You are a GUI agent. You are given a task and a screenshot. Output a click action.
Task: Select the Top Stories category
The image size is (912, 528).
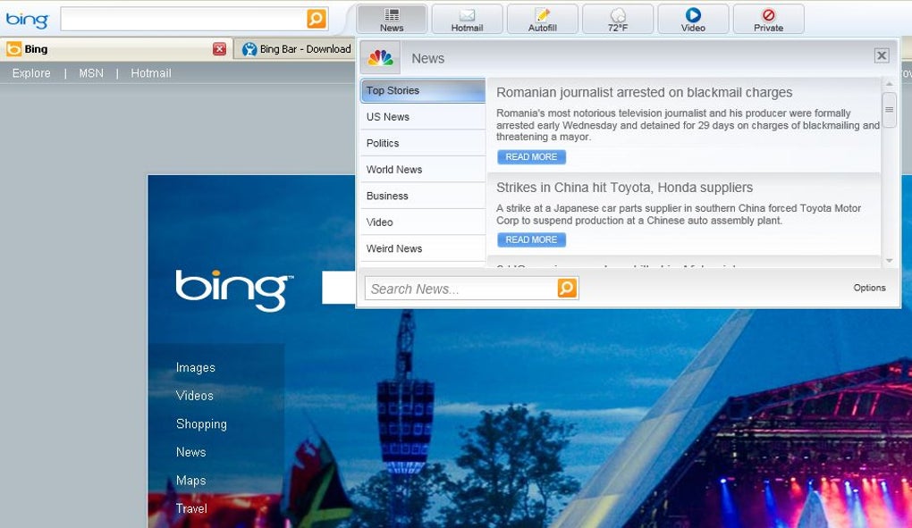(423, 90)
